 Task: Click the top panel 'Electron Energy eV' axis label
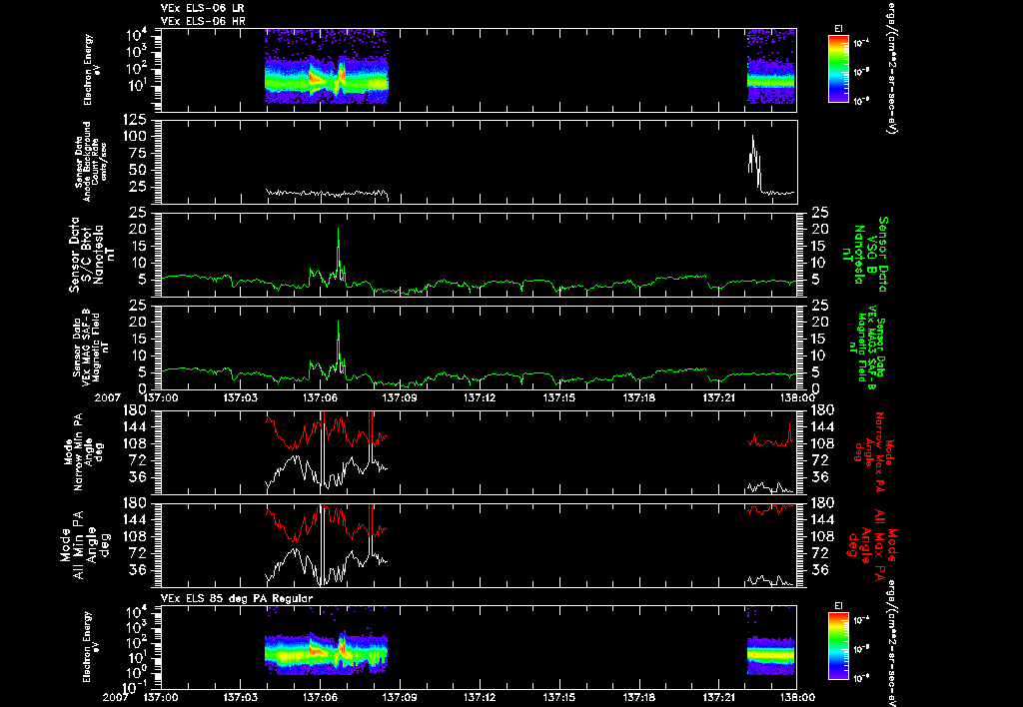pyautogui.click(x=91, y=70)
